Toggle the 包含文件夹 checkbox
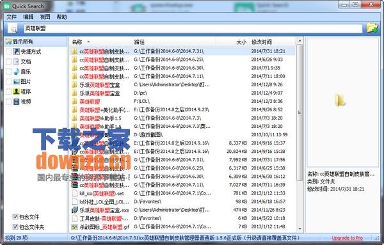The height and width of the screenshot is (245, 384). coord(15,226)
